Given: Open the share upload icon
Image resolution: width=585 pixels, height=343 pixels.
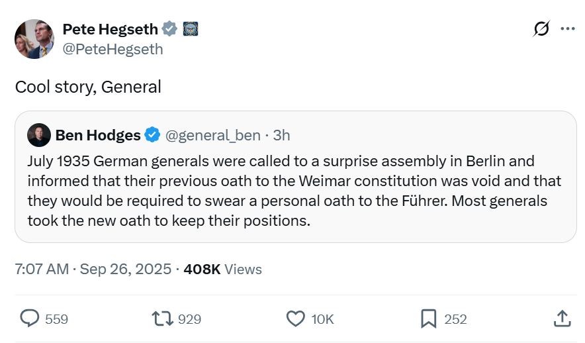Looking at the screenshot, I should (561, 318).
